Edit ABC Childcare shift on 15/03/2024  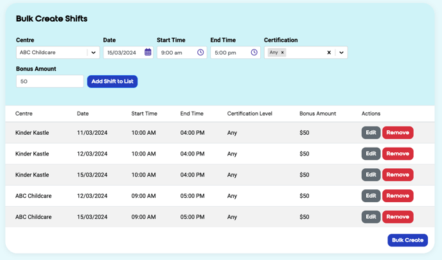371,217
